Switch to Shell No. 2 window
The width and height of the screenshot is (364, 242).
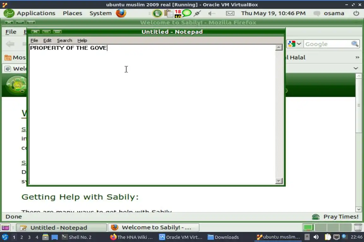point(76,237)
